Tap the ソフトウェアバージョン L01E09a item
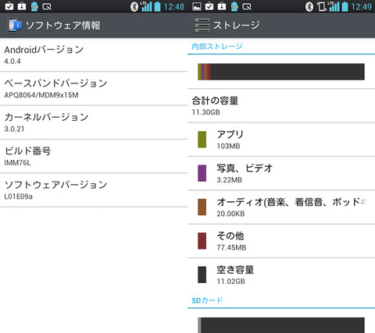The height and width of the screenshot is (333, 375). (x=94, y=190)
